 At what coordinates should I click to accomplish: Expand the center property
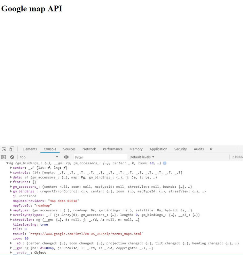pos(11,168)
